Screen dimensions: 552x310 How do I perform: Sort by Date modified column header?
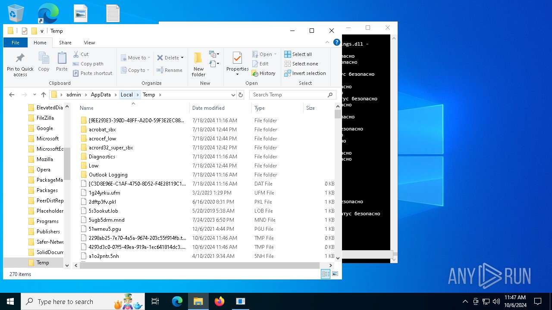tap(220, 108)
